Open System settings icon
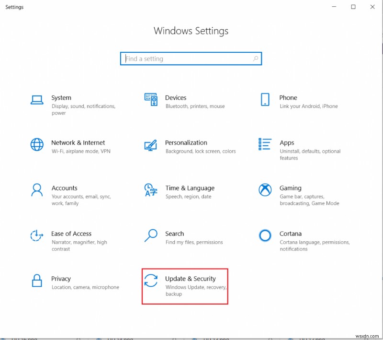This screenshot has width=383, height=340. [37, 99]
